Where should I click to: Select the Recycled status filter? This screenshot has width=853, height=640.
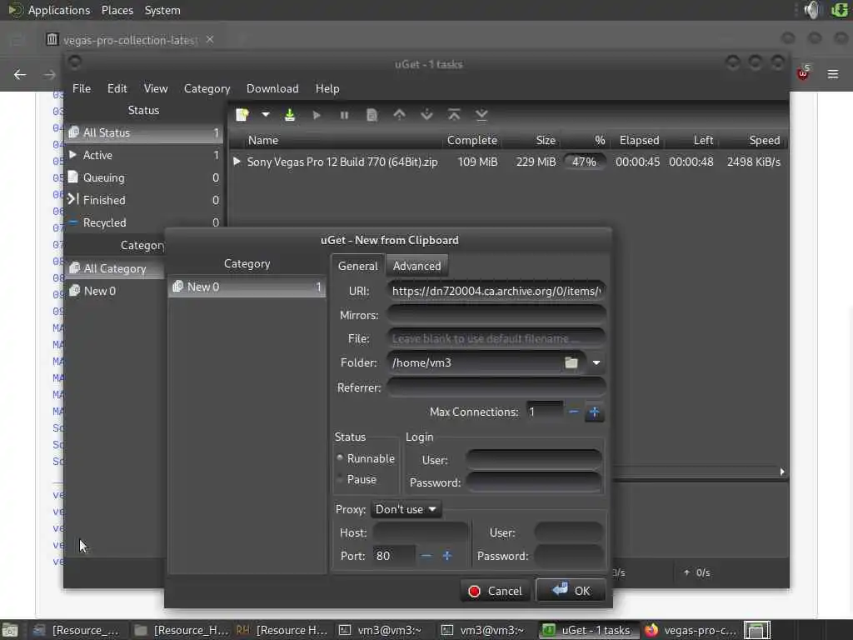[x=145, y=222]
